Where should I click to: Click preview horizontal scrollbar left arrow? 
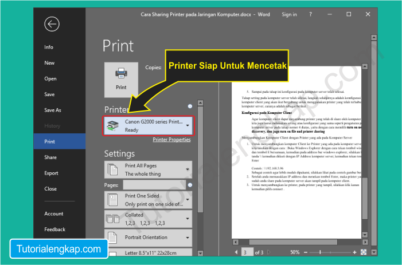236,242
